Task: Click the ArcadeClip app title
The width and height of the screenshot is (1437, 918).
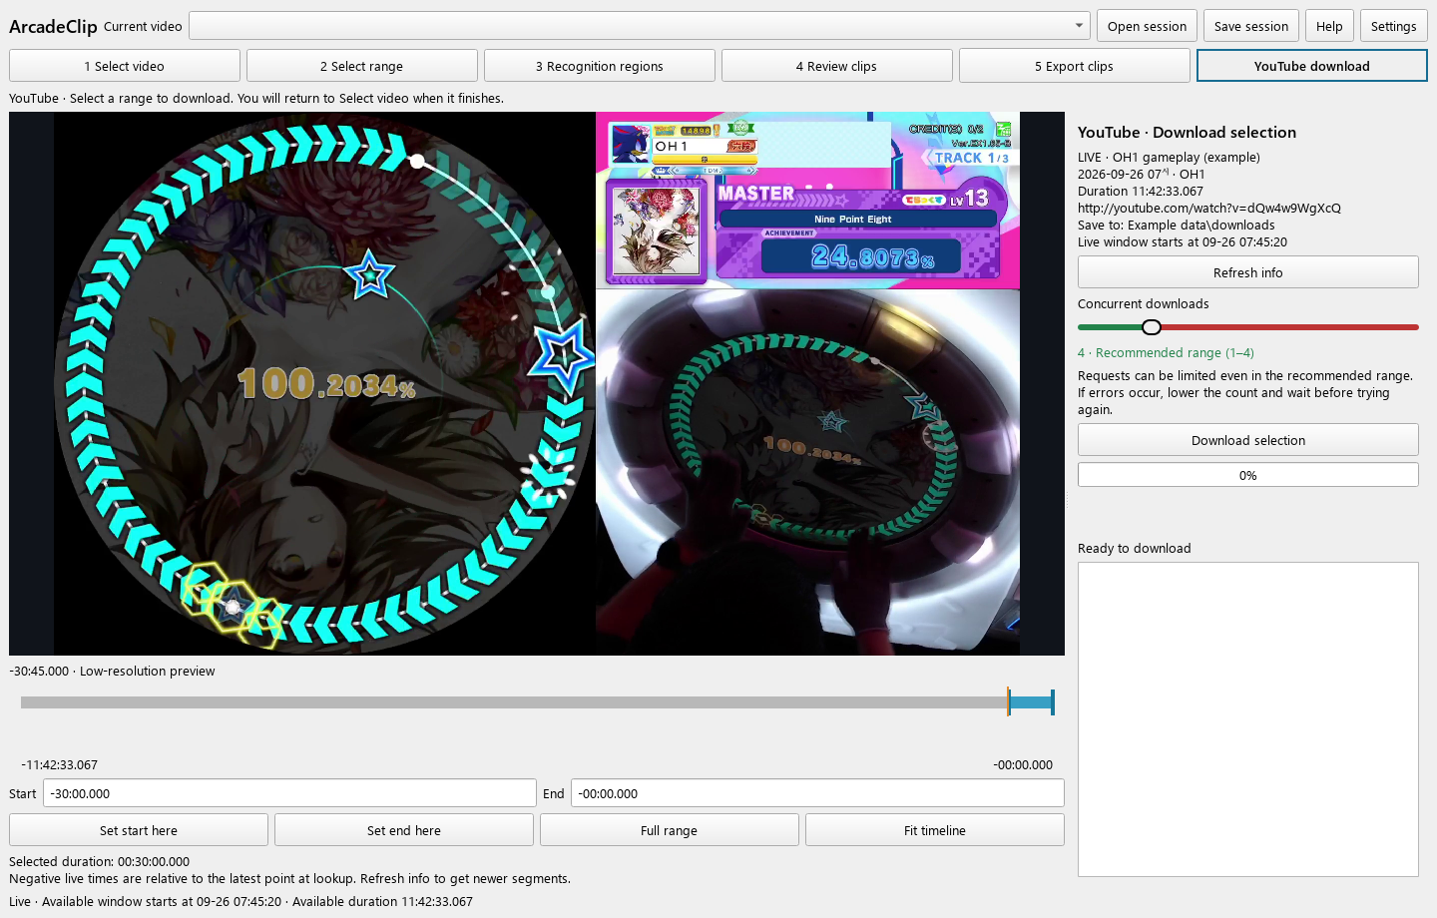Action: point(53,26)
